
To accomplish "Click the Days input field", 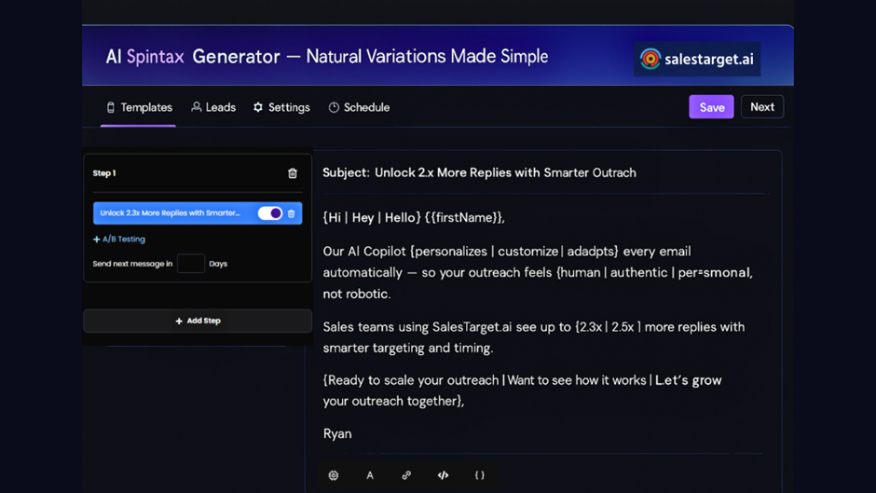I will pyautogui.click(x=191, y=264).
